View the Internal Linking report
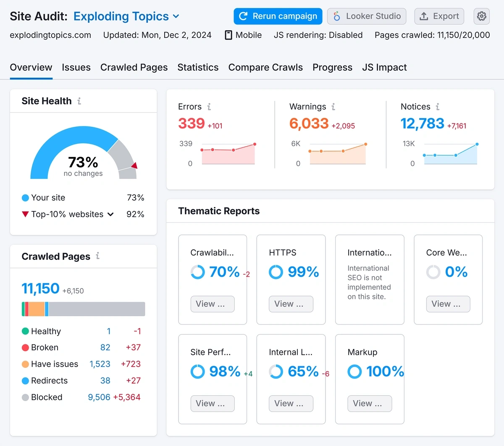The image size is (504, 446). click(291, 403)
